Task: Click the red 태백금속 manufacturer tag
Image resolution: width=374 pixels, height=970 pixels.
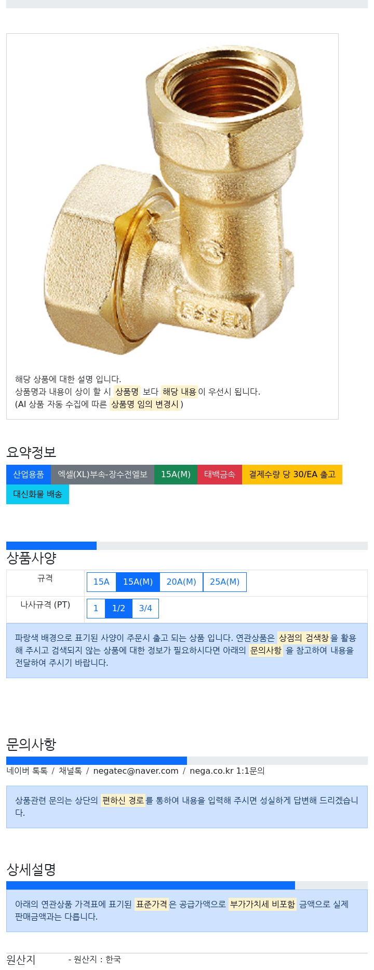Action: pyautogui.click(x=220, y=475)
